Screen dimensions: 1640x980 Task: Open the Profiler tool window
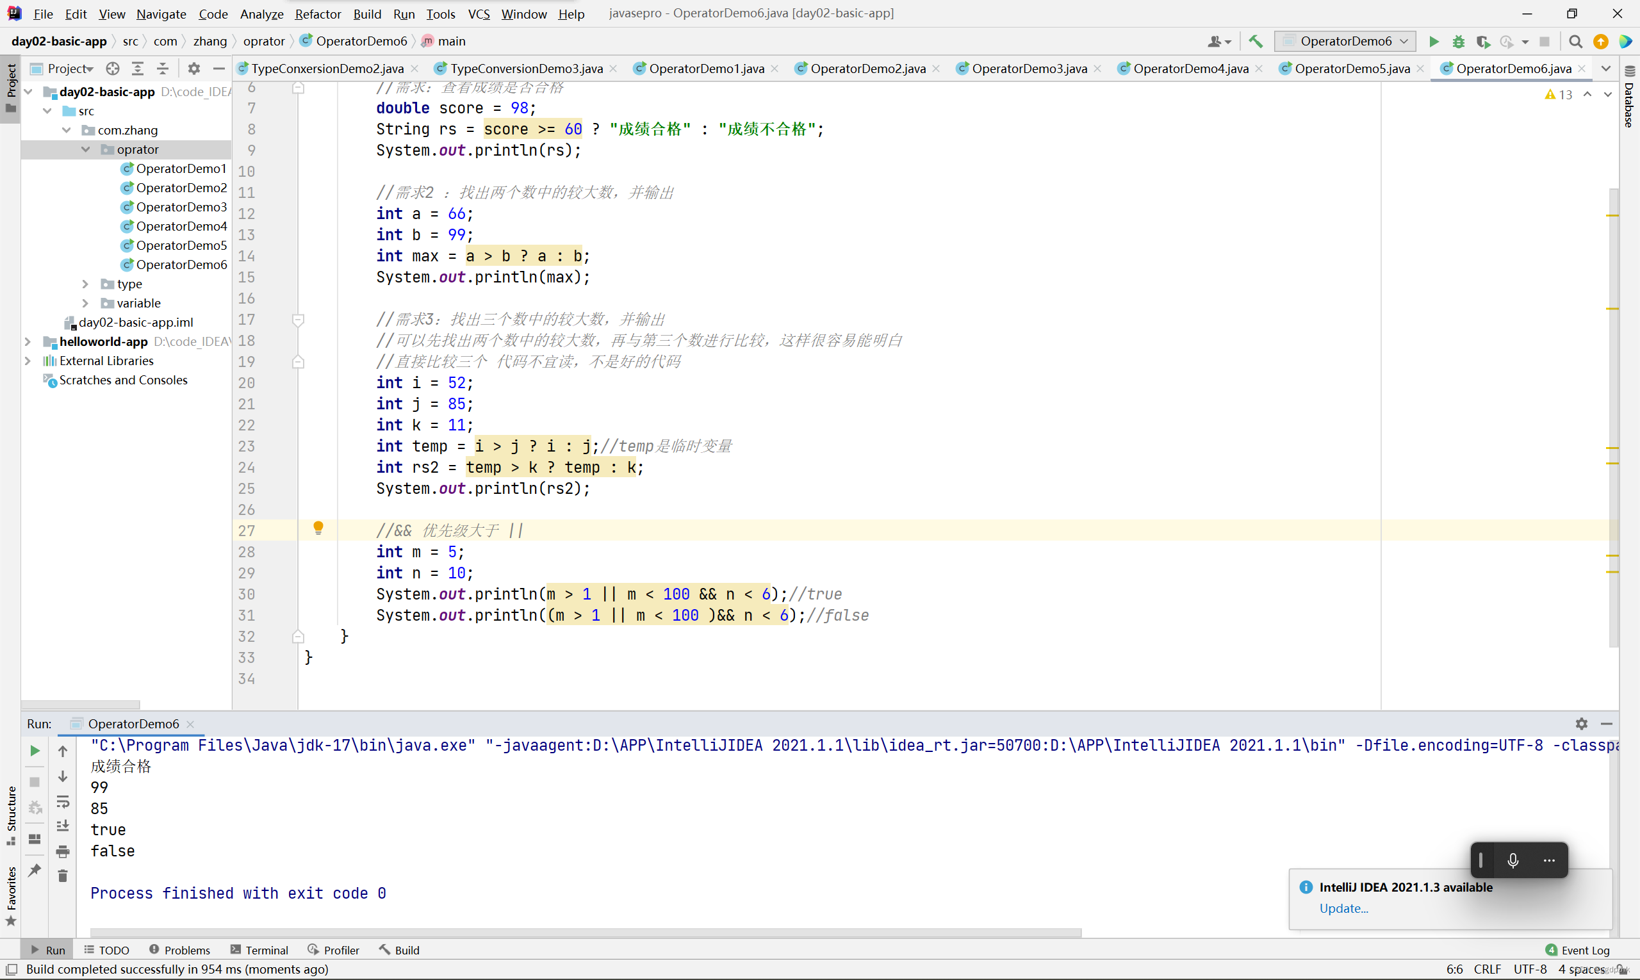coord(334,950)
